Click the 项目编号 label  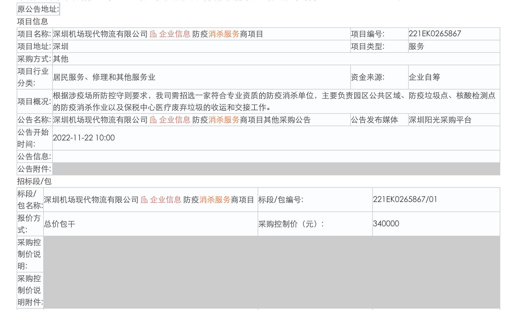click(x=367, y=34)
